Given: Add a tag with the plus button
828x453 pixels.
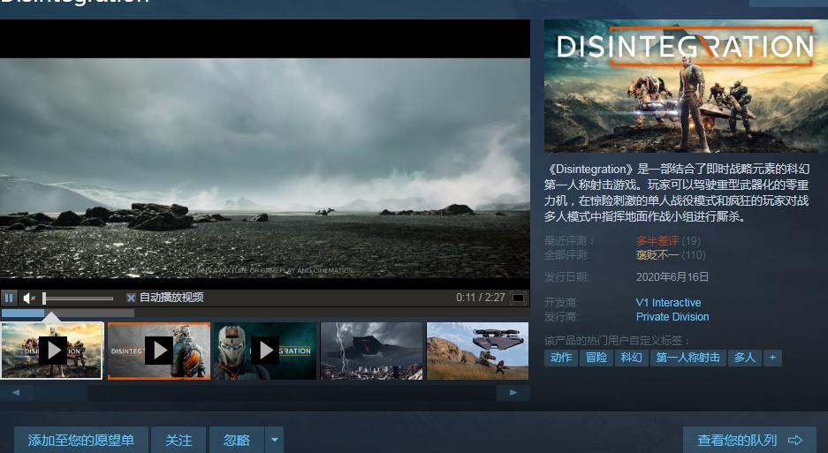Looking at the screenshot, I should [x=772, y=358].
